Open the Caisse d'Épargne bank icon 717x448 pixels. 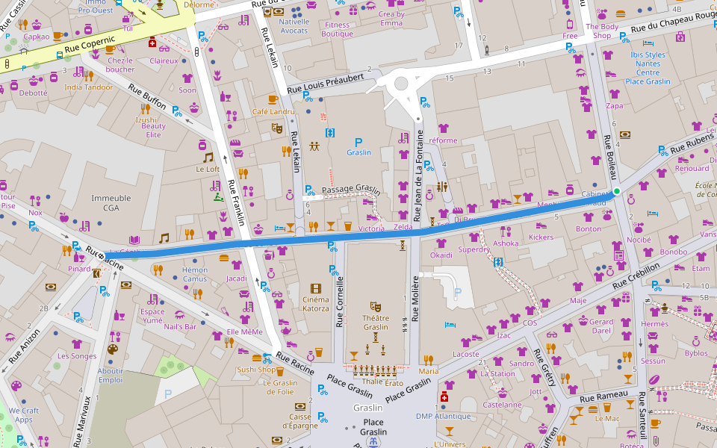point(299,407)
